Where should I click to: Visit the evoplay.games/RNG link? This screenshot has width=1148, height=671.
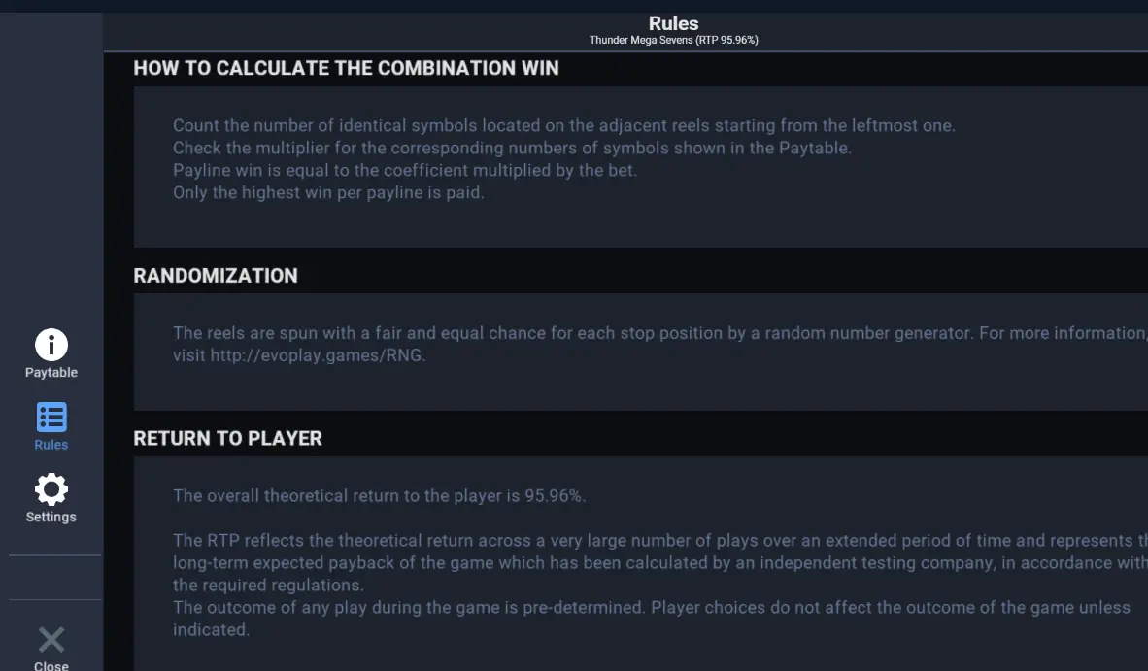pyautogui.click(x=317, y=355)
